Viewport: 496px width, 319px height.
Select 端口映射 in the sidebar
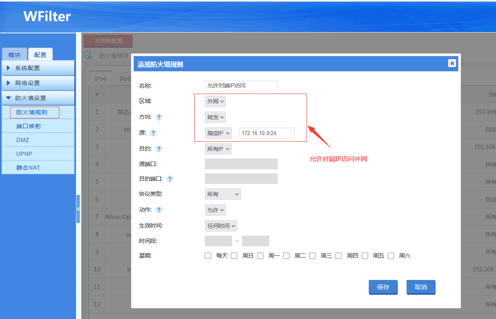coord(28,126)
